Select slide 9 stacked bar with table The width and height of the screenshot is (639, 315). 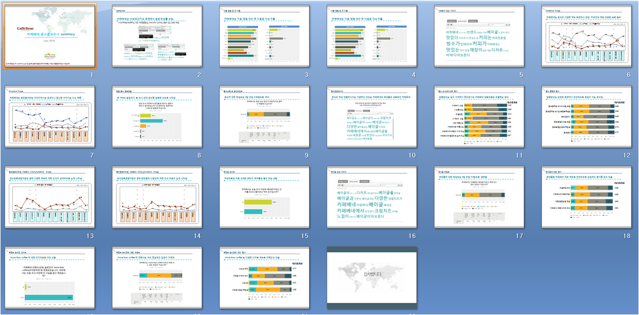click(265, 116)
